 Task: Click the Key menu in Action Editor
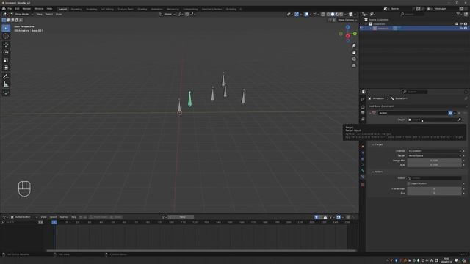73,217
